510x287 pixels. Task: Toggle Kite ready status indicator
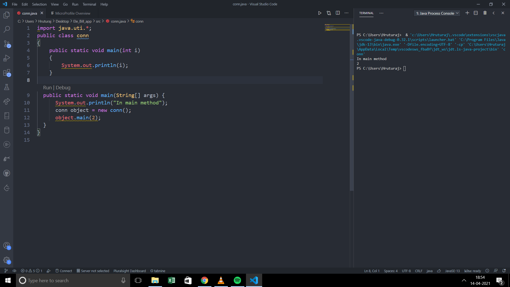473,271
